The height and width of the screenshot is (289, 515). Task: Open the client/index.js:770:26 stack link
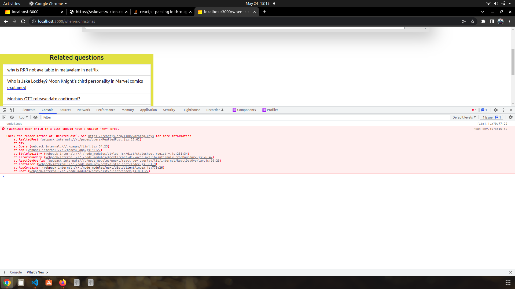tap(103, 168)
